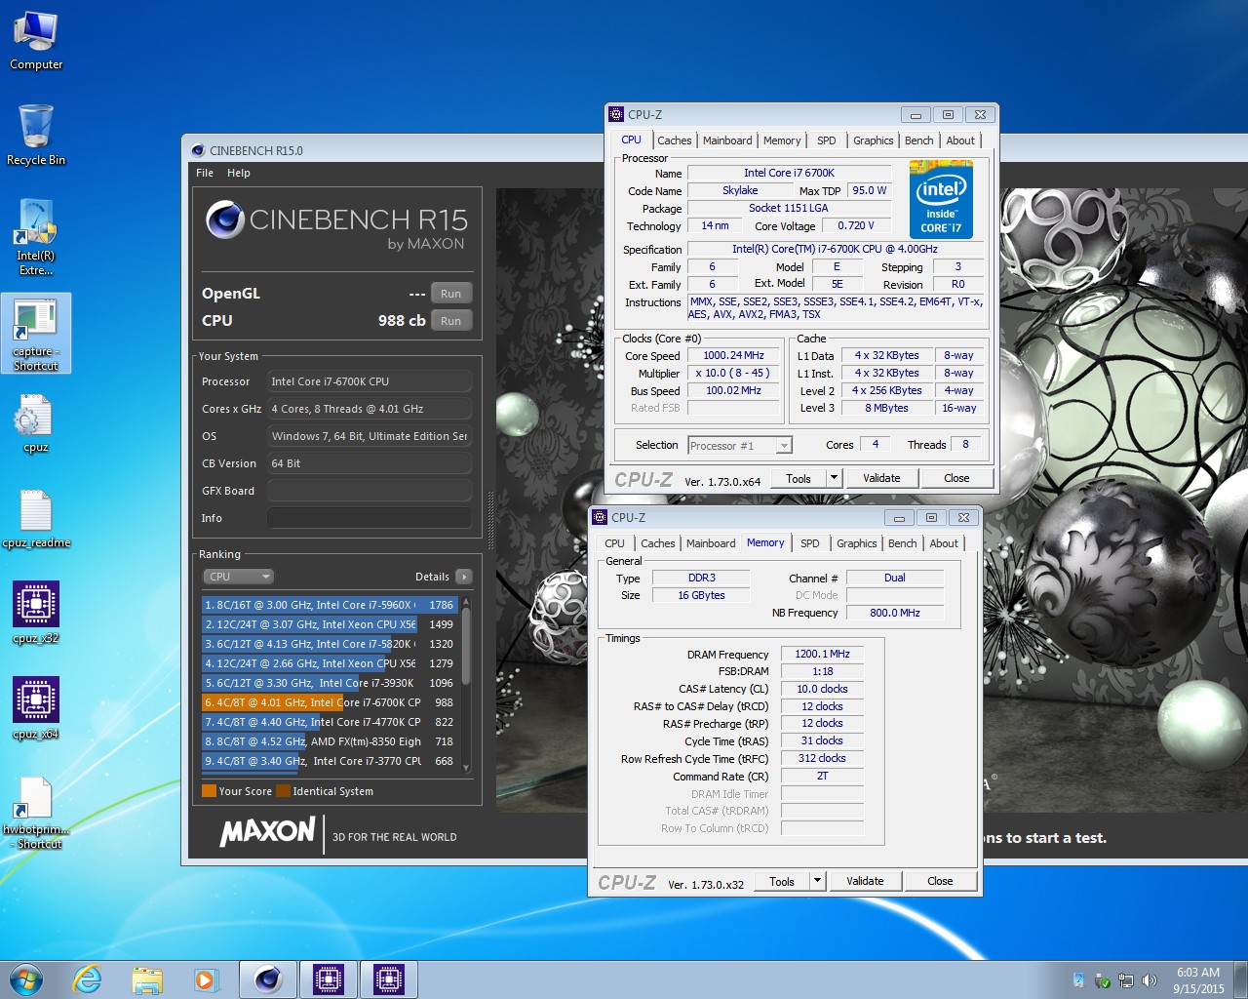Select the cpuz_x32 desktop icon
Screen dimensions: 1248x999
click(36, 613)
